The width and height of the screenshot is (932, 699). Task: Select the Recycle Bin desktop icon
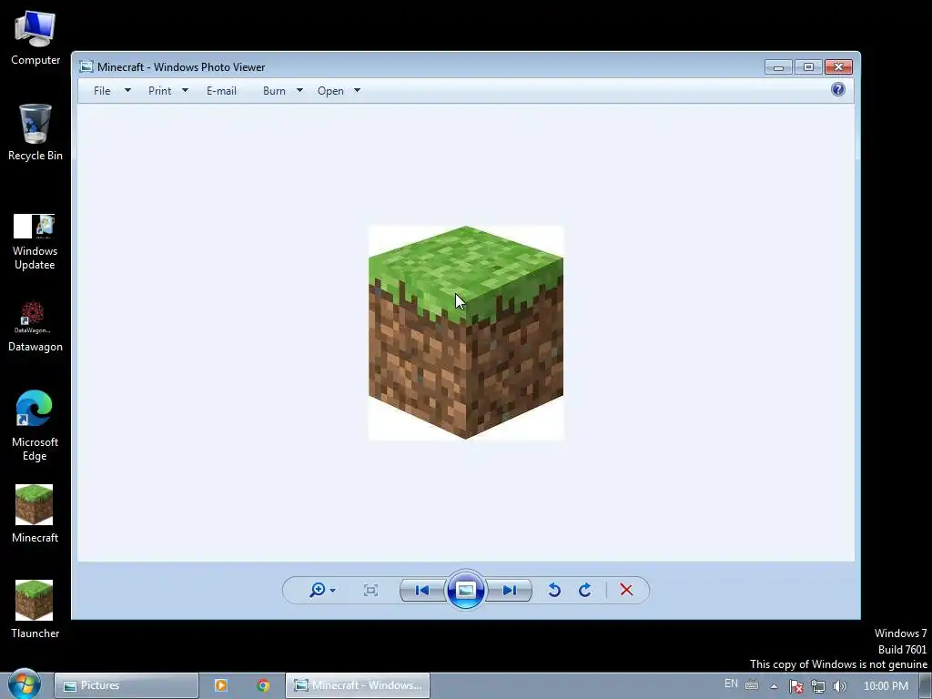pyautogui.click(x=35, y=133)
